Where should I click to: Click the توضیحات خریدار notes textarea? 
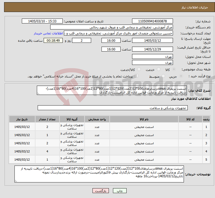[x=99, y=174]
